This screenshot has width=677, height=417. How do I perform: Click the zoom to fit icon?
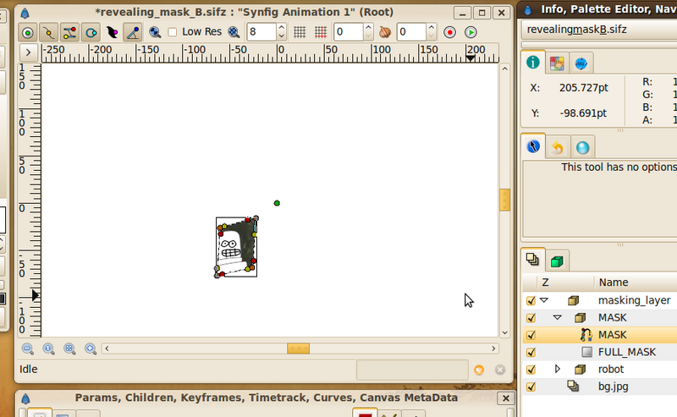tap(69, 348)
